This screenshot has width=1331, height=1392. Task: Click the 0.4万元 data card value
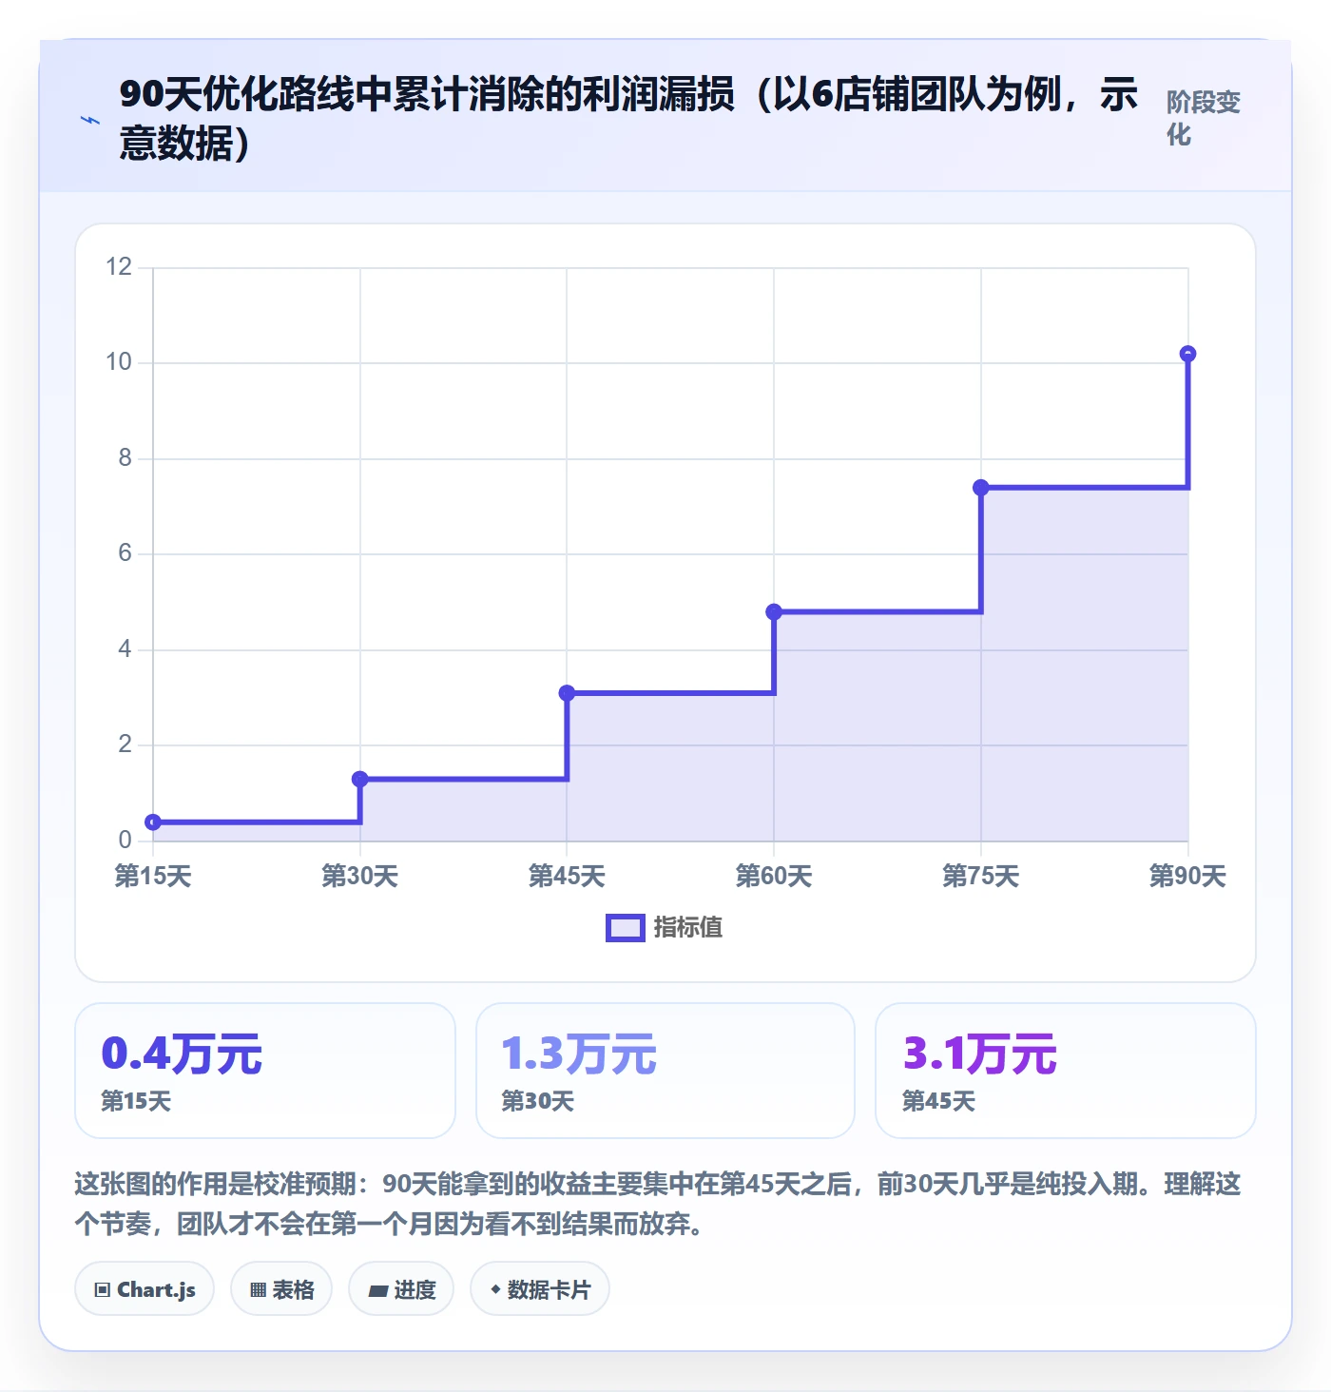(x=182, y=1054)
